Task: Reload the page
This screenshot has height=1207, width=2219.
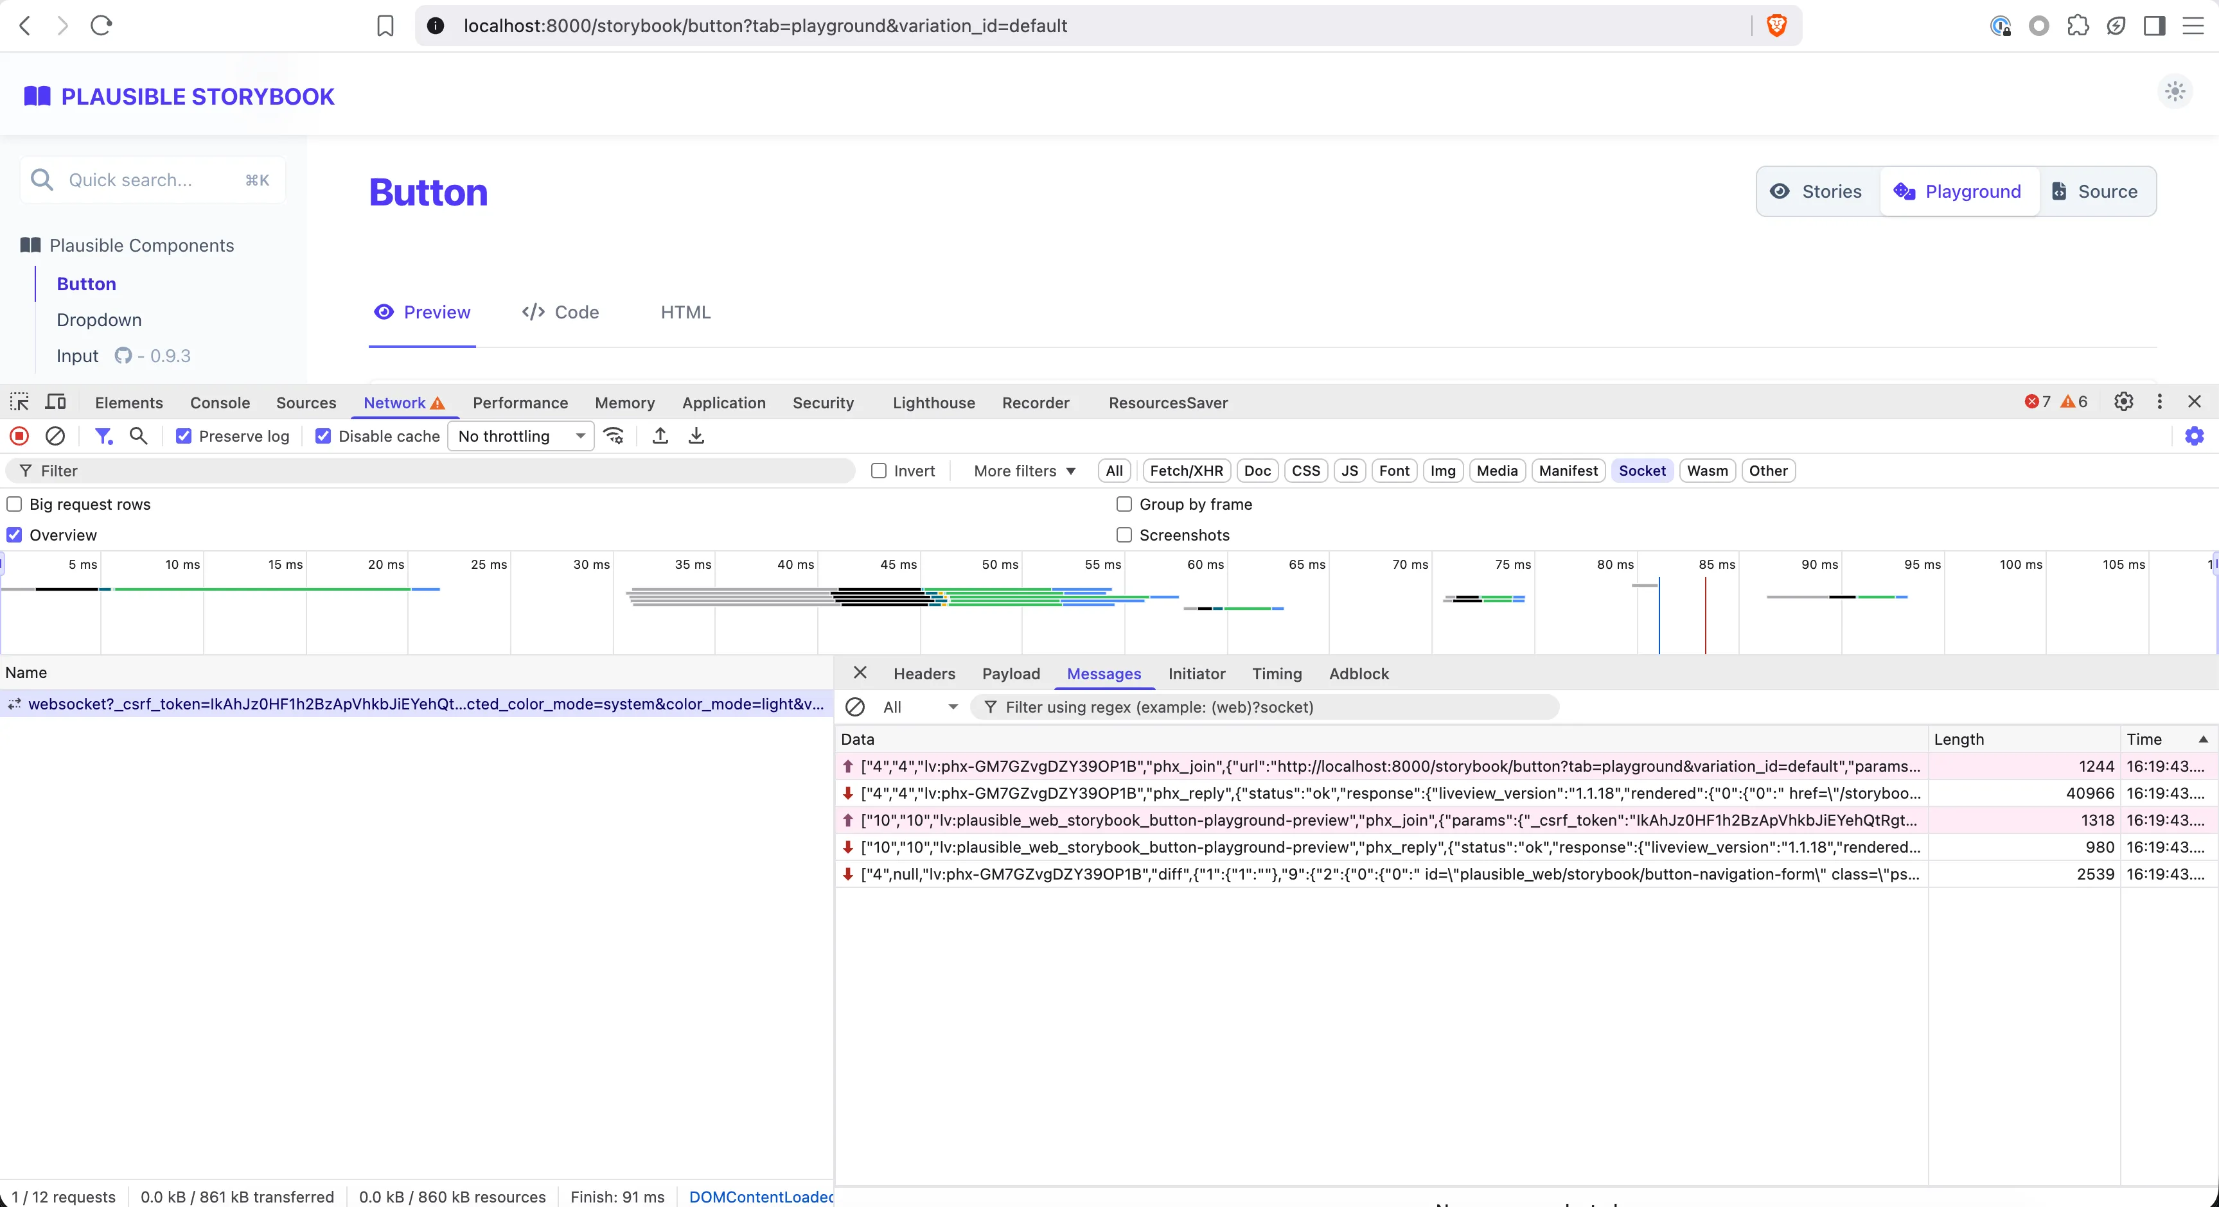Action: click(x=101, y=26)
